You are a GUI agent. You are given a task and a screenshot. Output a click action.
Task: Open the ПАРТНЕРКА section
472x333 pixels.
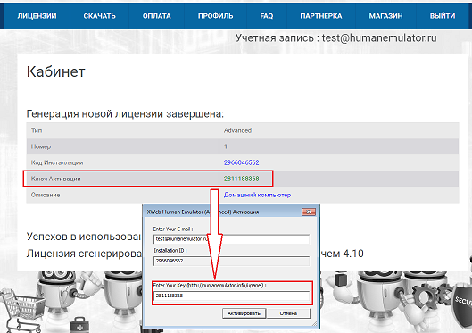321,16
